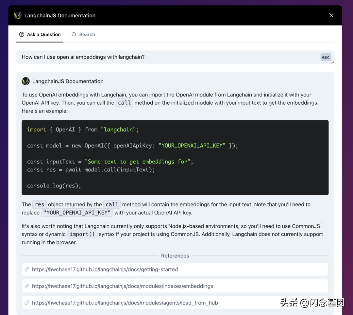Click link icon beside getting-started reference
353x315 pixels.
click(x=27, y=270)
